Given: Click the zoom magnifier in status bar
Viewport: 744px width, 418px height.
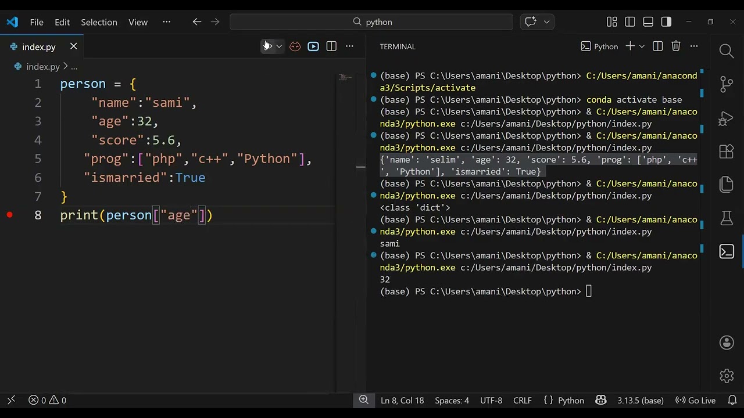Looking at the screenshot, I should click(364, 400).
